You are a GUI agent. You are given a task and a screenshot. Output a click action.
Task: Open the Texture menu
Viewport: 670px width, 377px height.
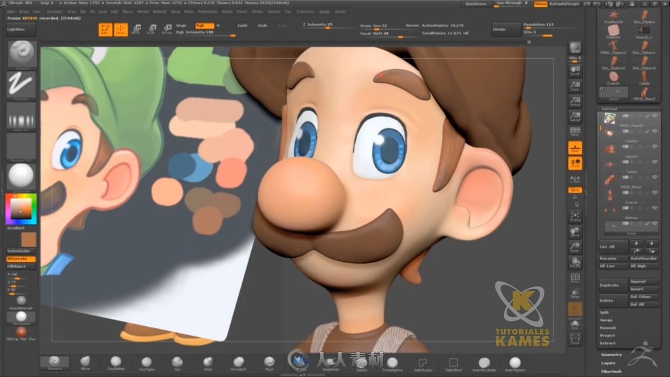274,11
